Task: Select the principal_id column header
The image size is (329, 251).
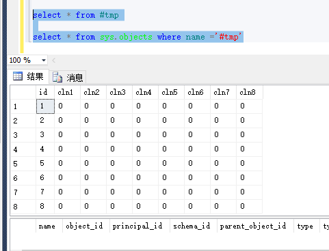Action: pyautogui.click(x=140, y=226)
